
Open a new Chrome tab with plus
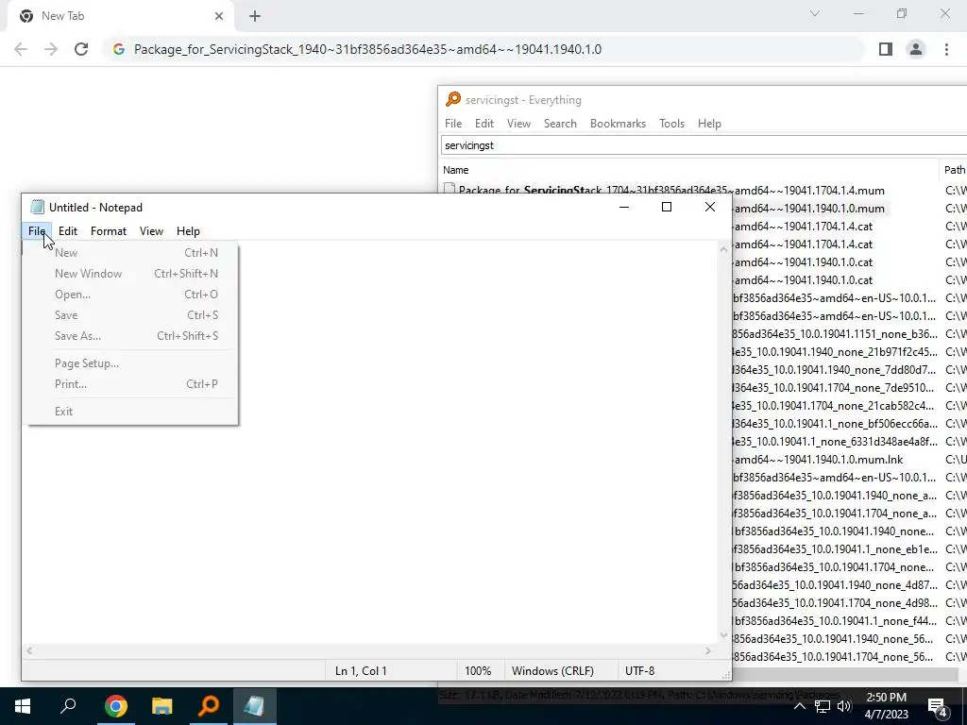pos(255,16)
